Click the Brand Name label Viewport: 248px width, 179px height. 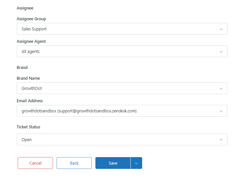click(28, 78)
